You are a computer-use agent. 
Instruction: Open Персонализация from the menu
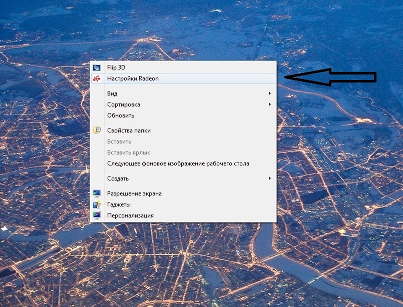(x=183, y=215)
